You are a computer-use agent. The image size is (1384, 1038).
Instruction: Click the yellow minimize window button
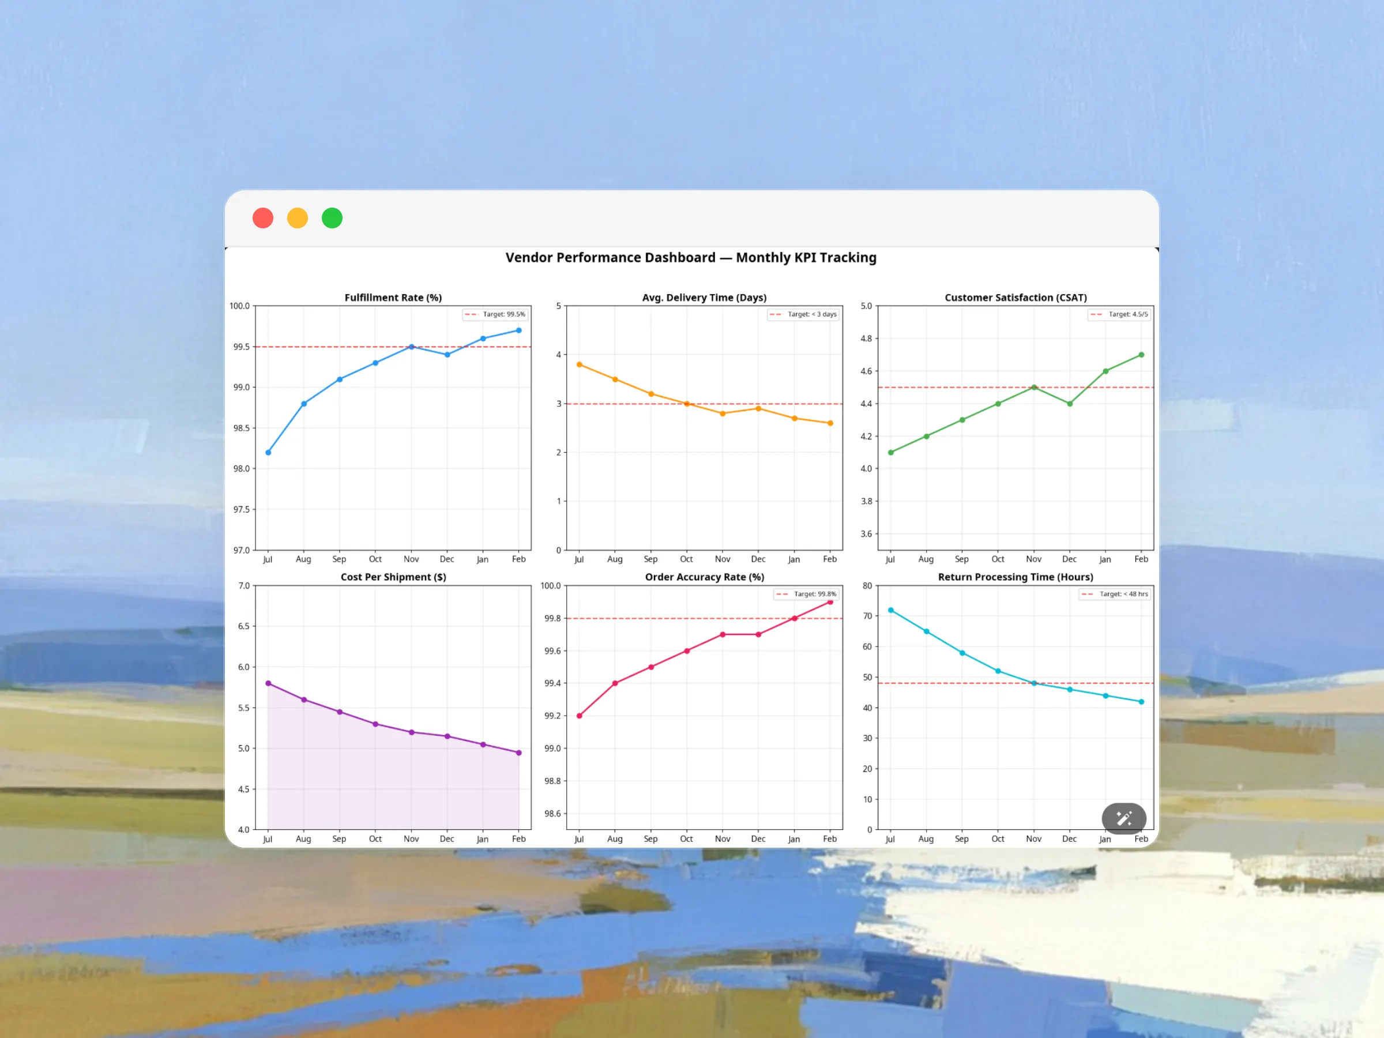(297, 219)
